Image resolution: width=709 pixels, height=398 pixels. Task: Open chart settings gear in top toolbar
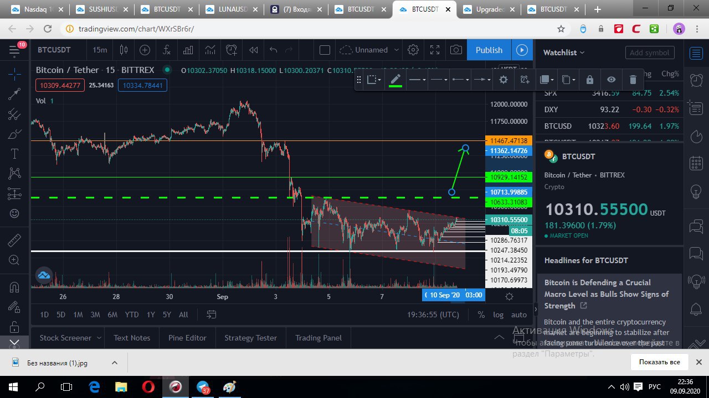pyautogui.click(x=413, y=50)
